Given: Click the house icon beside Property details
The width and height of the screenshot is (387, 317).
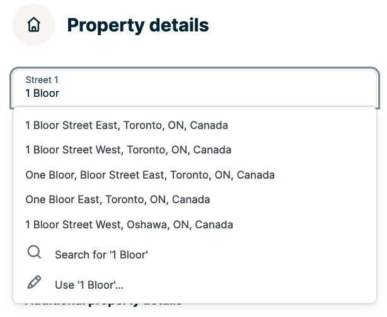Looking at the screenshot, I should point(34,25).
